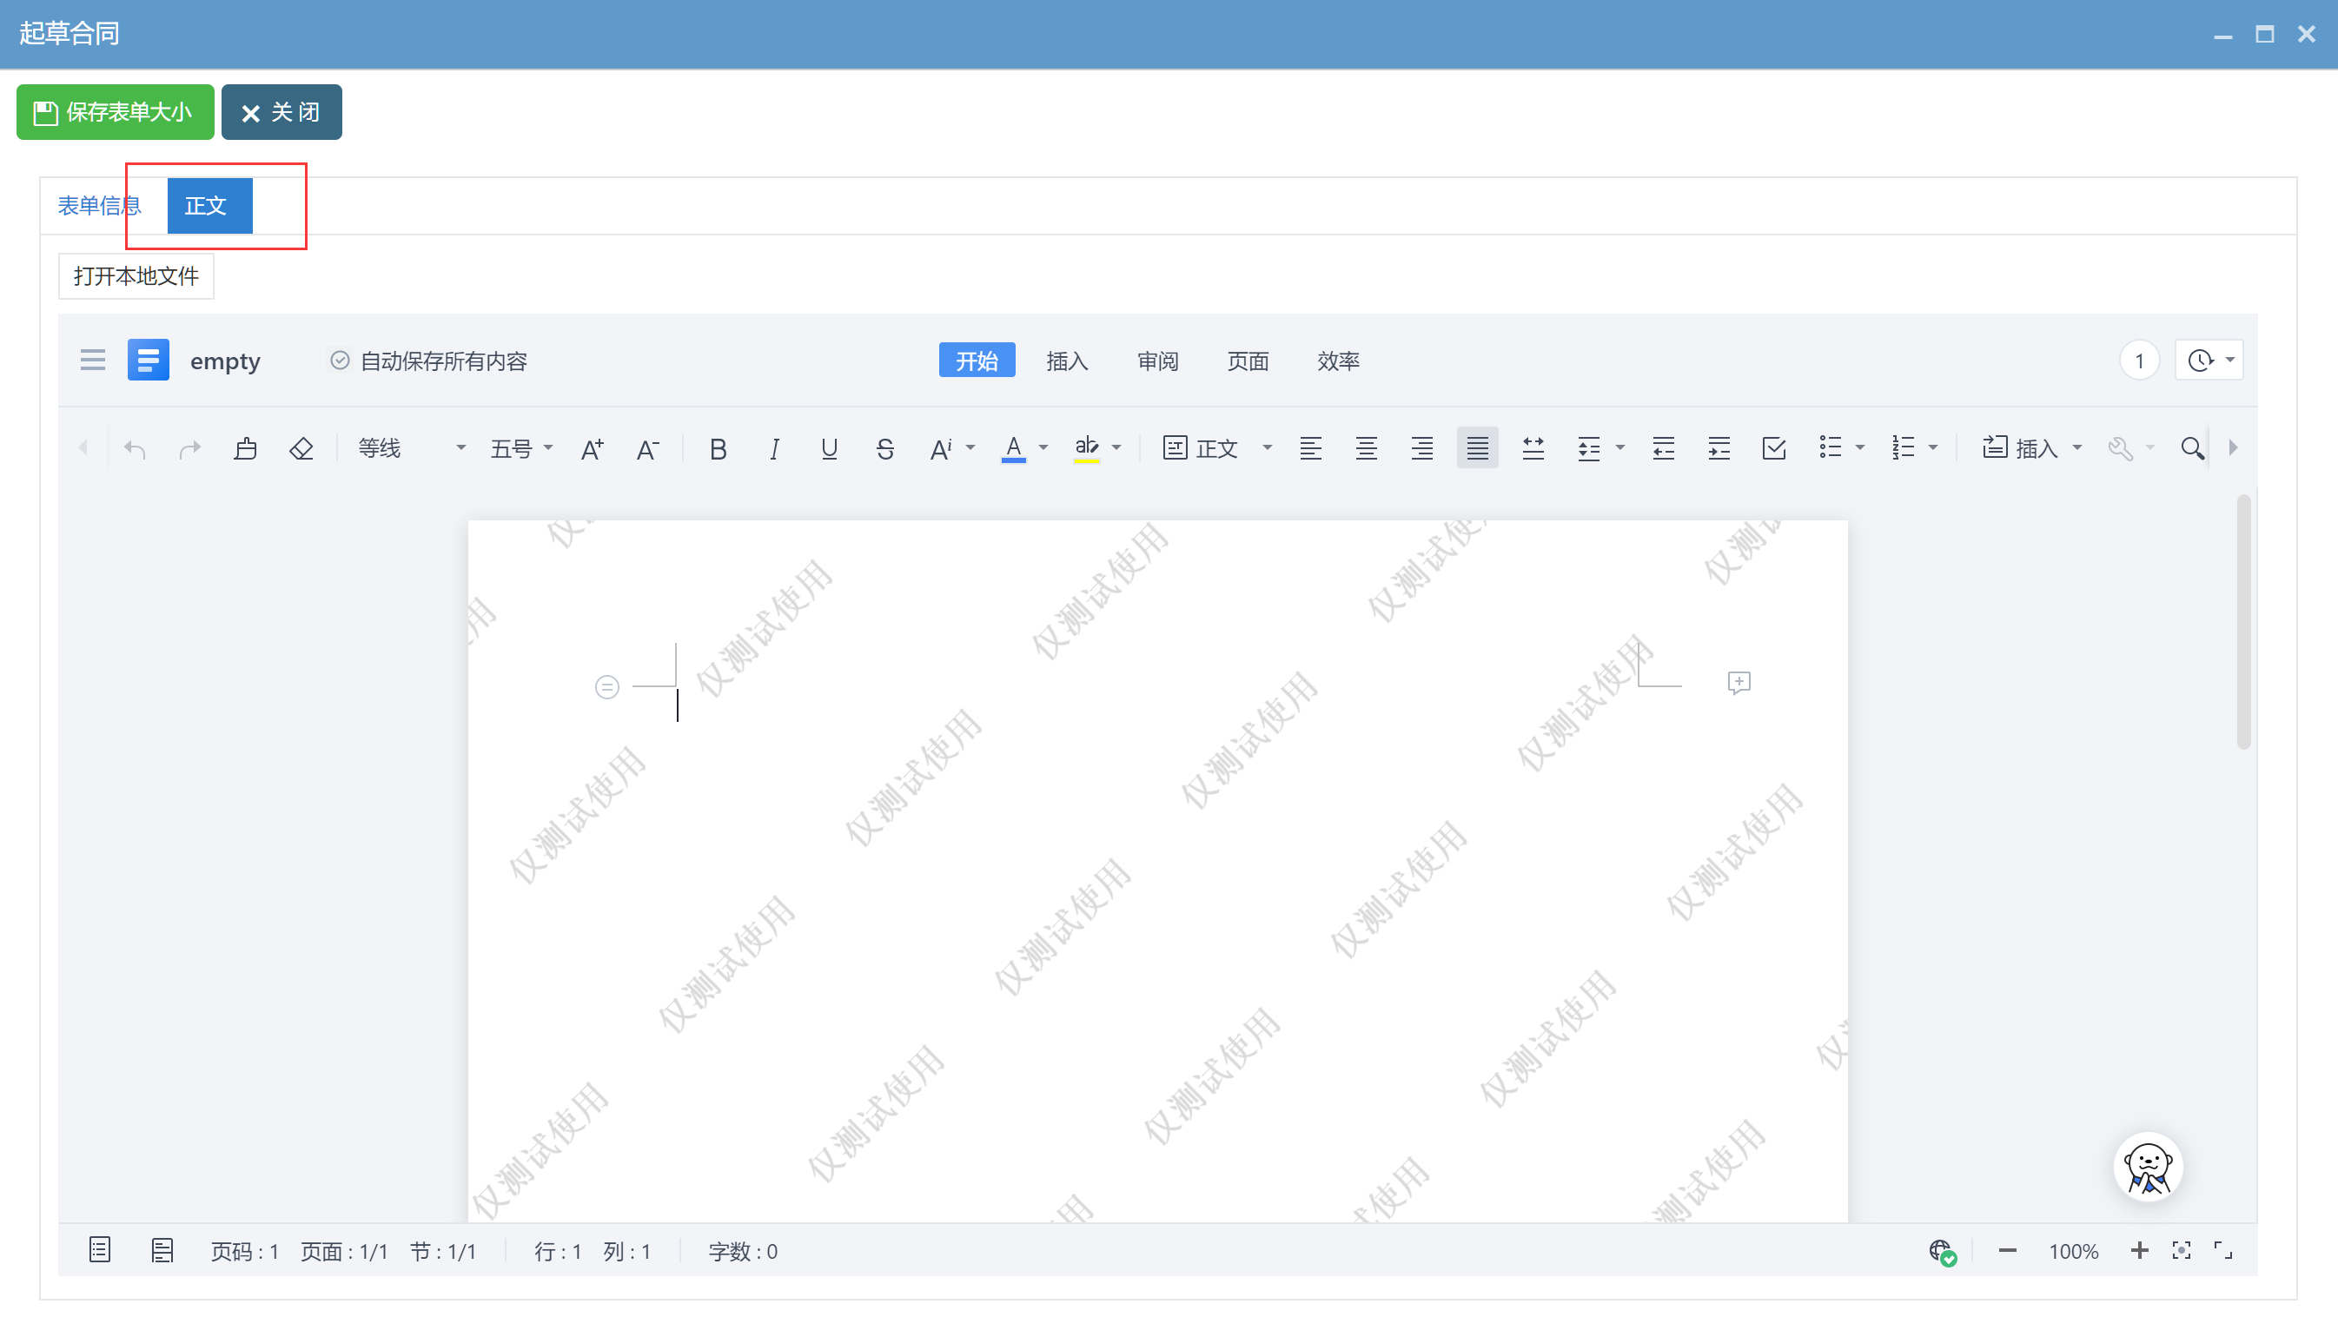Clear formatting with the eraser icon
Viewport: 2338px width, 1337px height.
(x=301, y=448)
